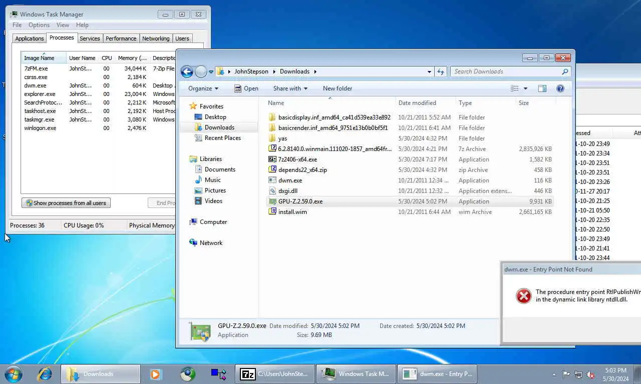Select Desktop under Favorites
The image size is (641, 384).
coord(215,117)
